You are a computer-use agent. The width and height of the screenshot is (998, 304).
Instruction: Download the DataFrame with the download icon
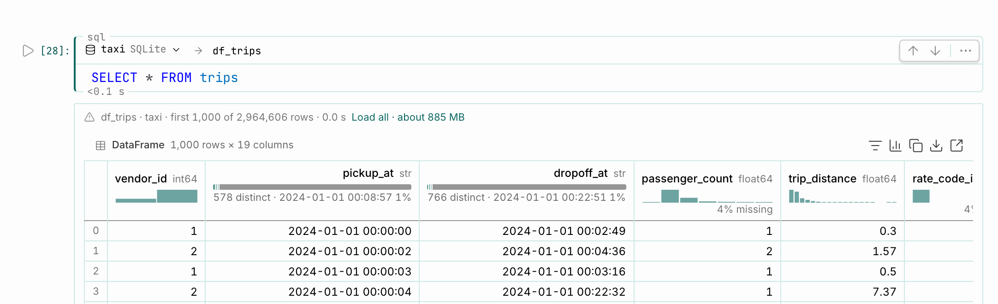click(x=936, y=146)
